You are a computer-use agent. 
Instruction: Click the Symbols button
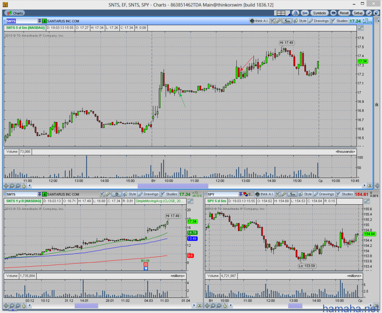click(320, 13)
